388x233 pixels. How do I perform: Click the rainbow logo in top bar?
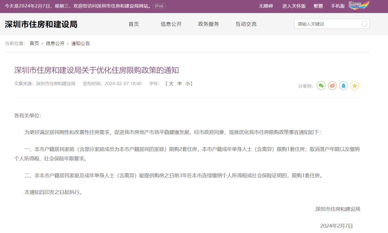(x=359, y=5)
